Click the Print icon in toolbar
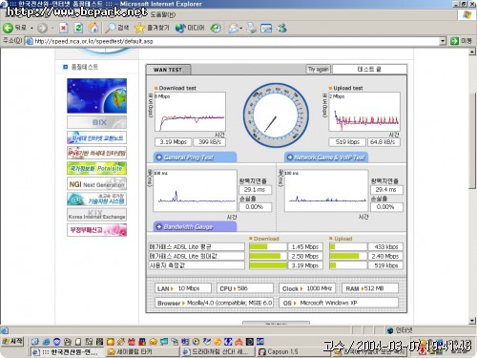 pyautogui.click(x=251, y=28)
